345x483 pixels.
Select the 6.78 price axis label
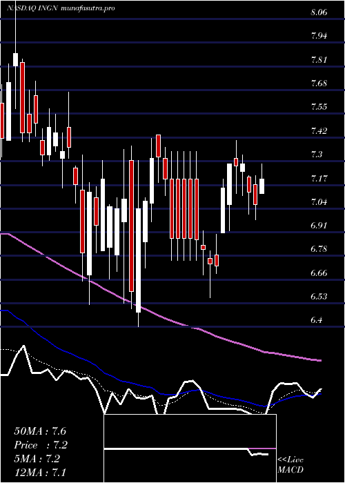pyautogui.click(x=319, y=249)
